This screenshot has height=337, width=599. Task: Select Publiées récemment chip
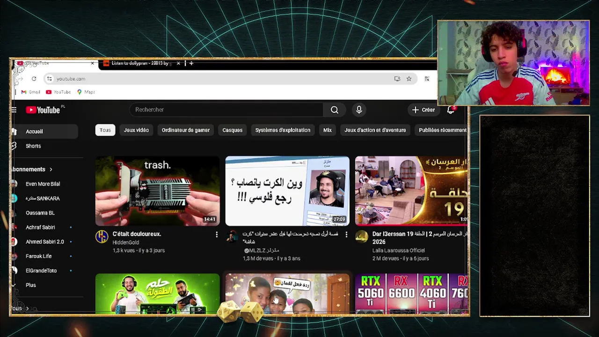click(x=442, y=130)
